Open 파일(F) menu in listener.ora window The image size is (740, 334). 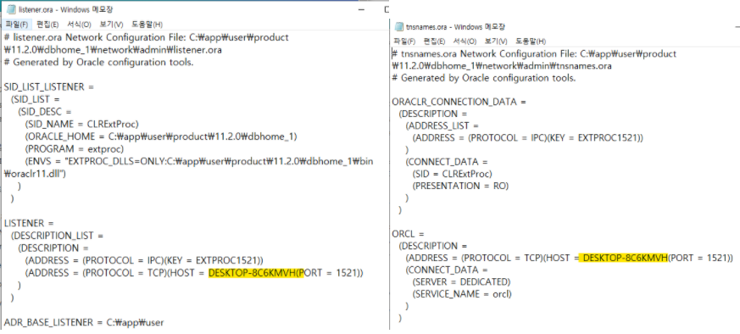point(16,25)
